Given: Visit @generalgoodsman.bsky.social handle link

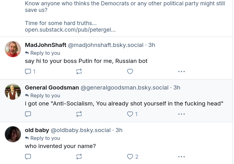Looking at the screenshot, I should tap(124, 88).
